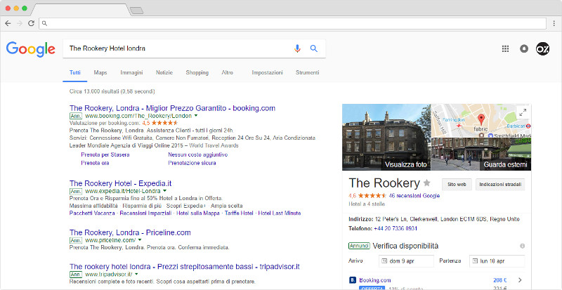Open the tripadvisor.it Prezzi strepitosamente bassi result
The width and height of the screenshot is (562, 290).
[x=185, y=267]
